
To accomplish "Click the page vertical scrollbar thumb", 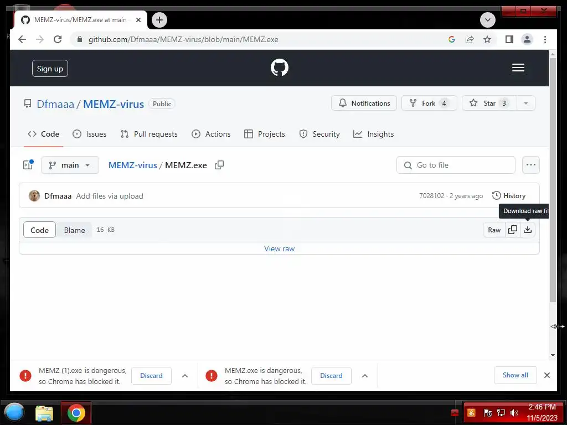I will tap(553, 180).
